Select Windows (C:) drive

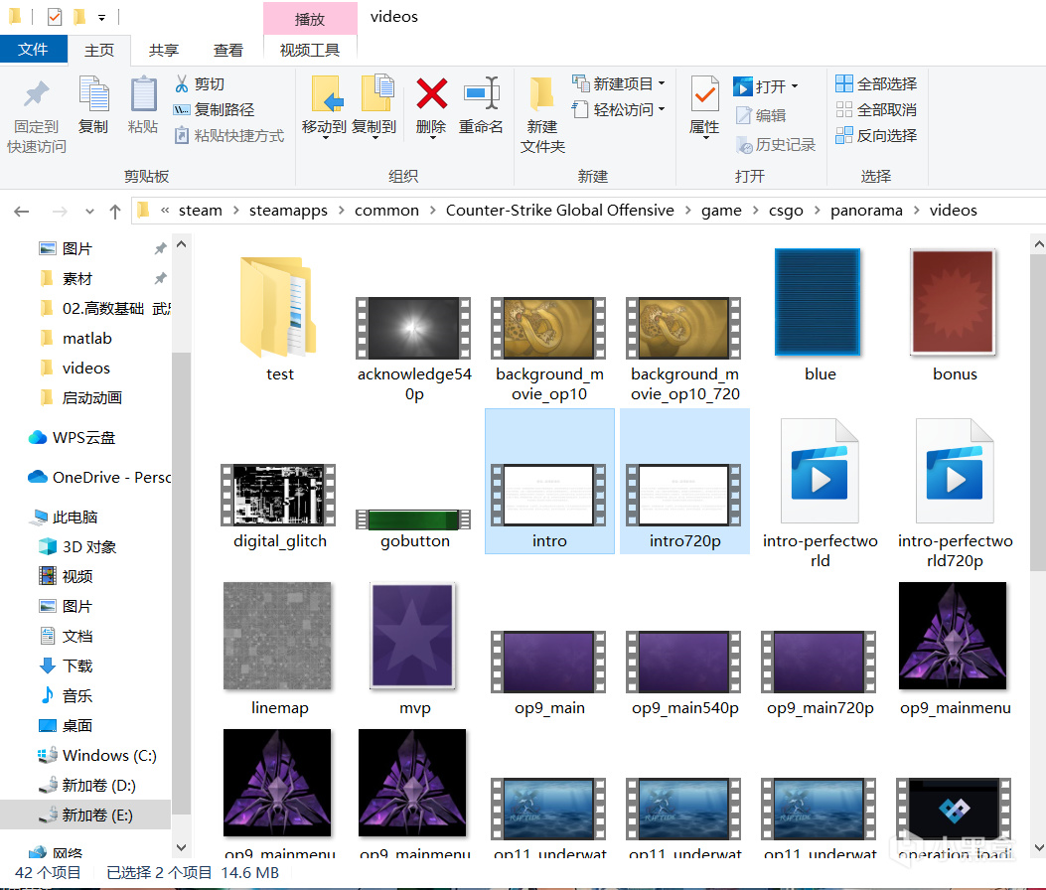click(108, 755)
